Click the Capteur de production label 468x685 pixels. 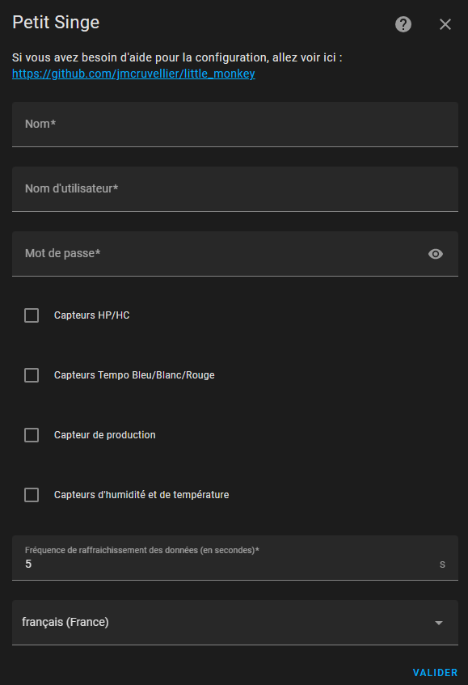point(105,435)
